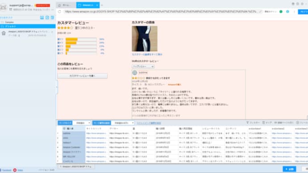
Task: Open the Facebook link in footer
Action: pyautogui.click(x=7, y=170)
